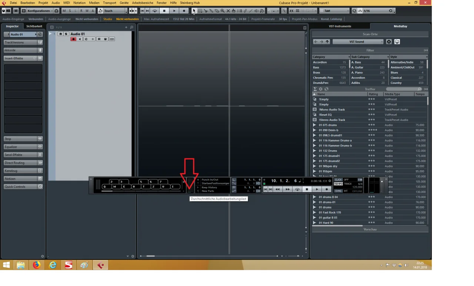Toggle monitor on Audio 01 track
The image size is (474, 286).
pos(80,39)
